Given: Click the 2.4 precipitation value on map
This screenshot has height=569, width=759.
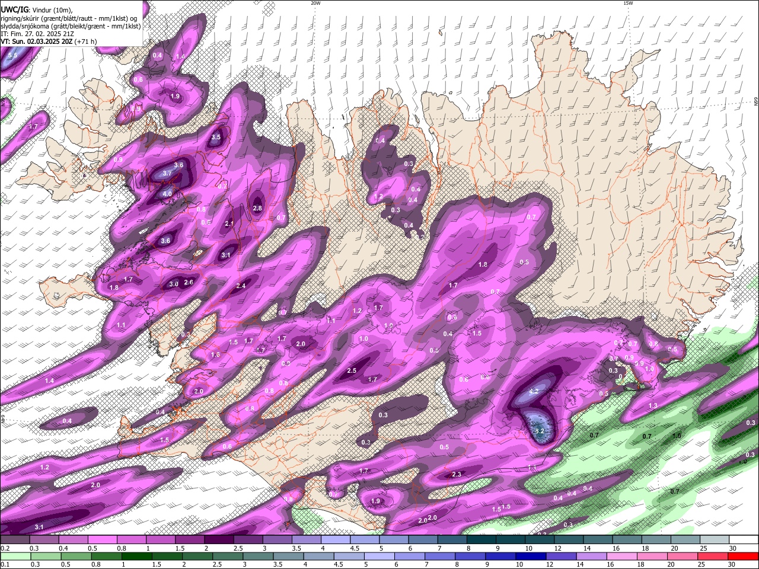Looking at the screenshot, I should click(241, 286).
